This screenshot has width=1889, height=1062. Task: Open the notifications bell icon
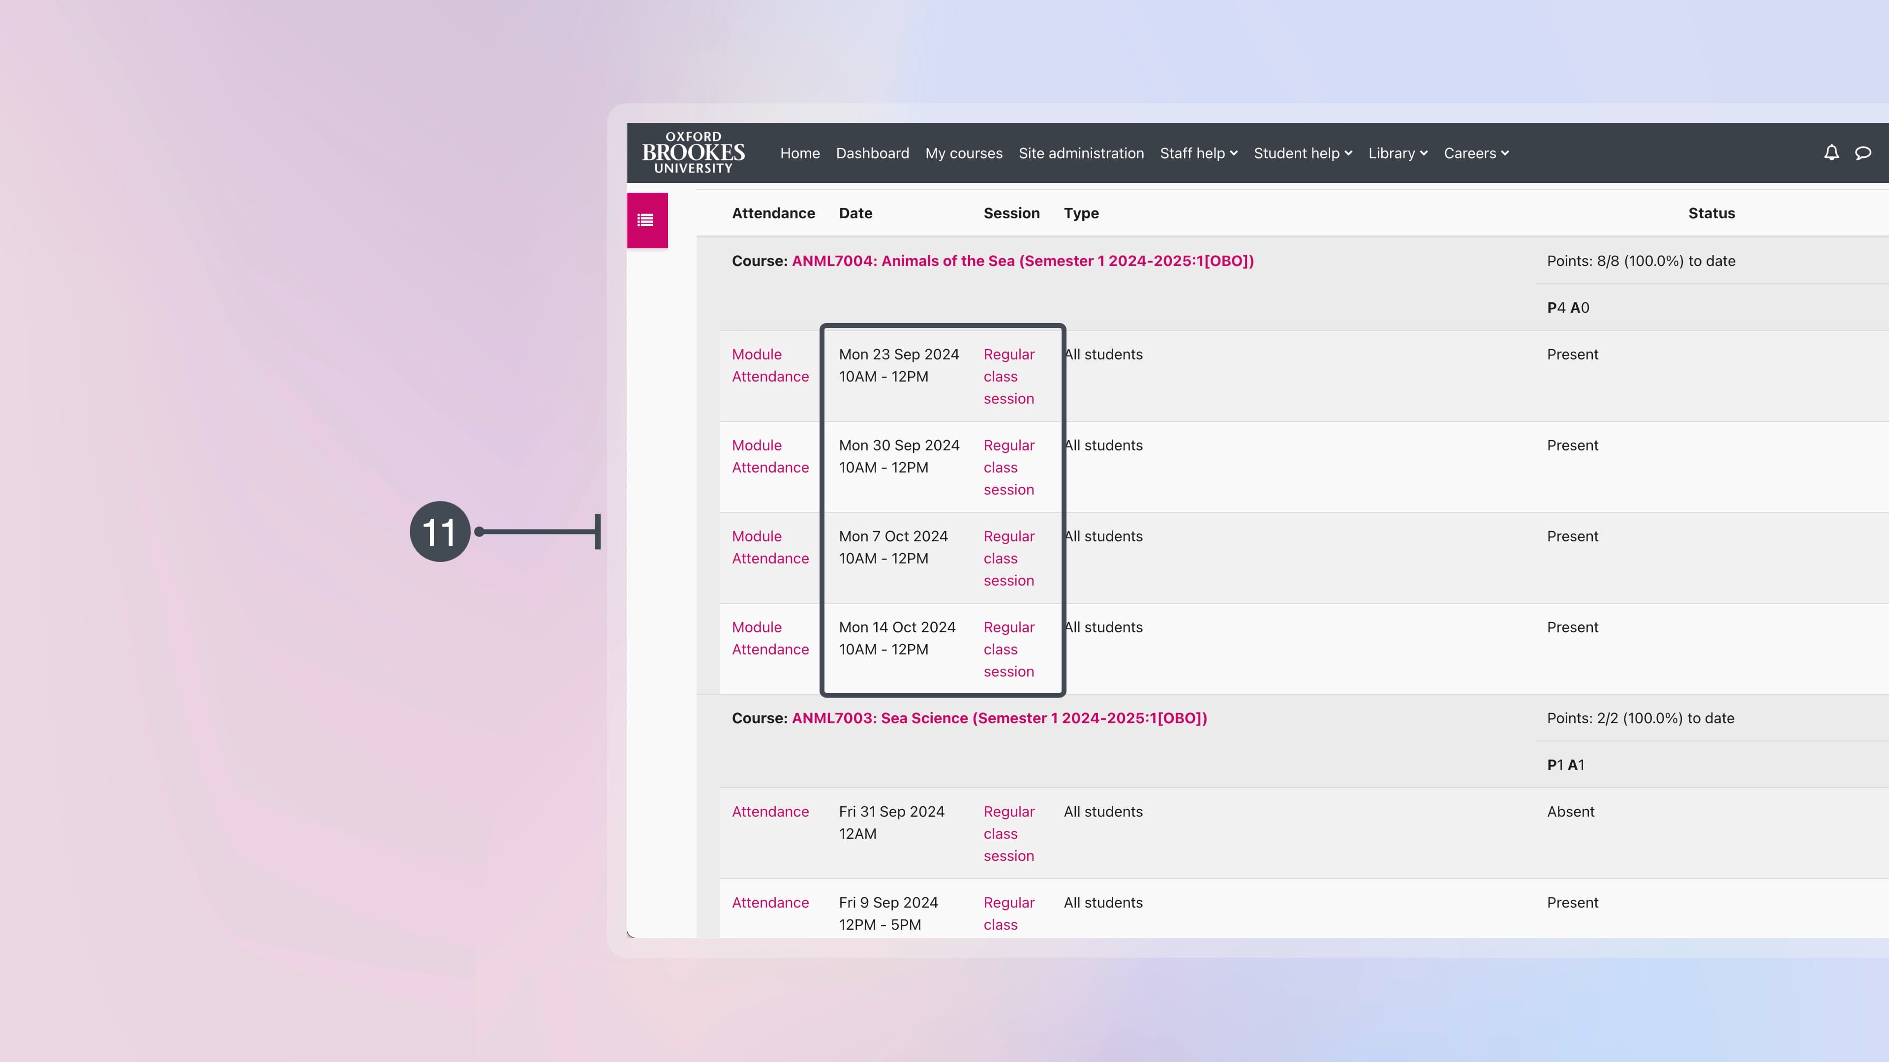point(1831,152)
